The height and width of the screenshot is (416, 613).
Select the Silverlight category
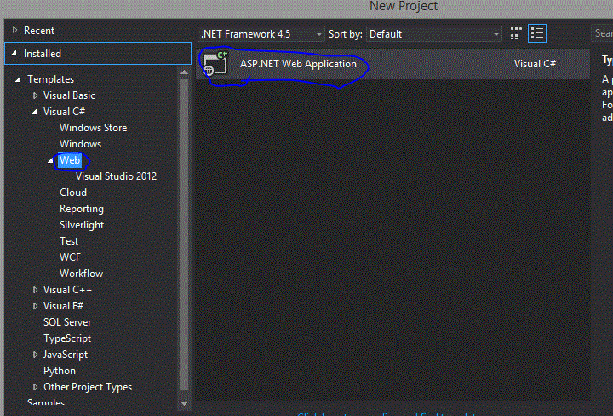coord(82,225)
